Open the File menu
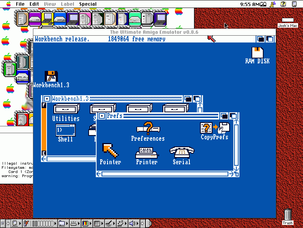This screenshot has width=303, height=228. coord(20,4)
